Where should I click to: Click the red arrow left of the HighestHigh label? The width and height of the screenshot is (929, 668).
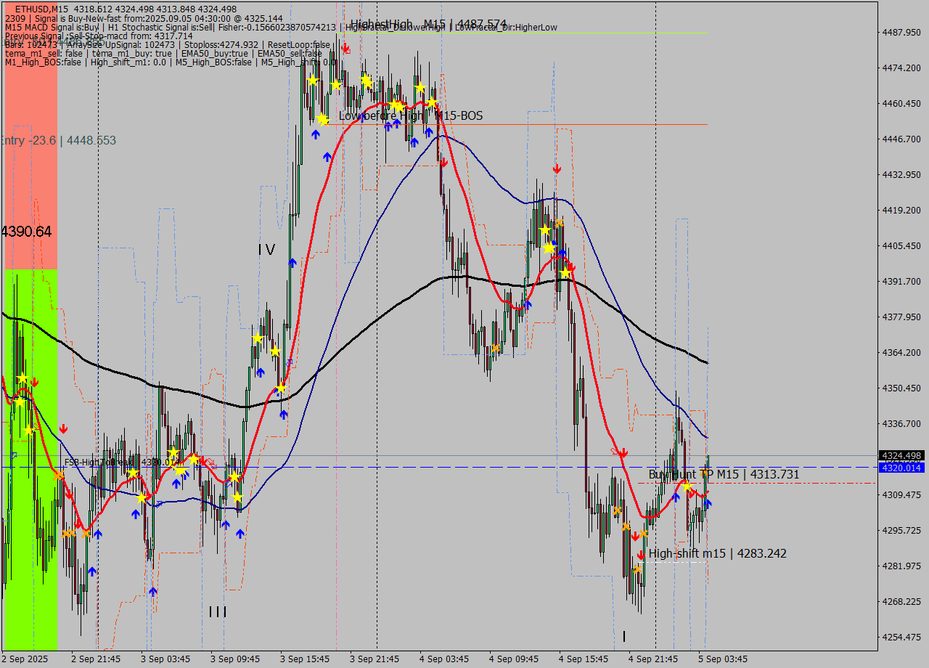[346, 49]
